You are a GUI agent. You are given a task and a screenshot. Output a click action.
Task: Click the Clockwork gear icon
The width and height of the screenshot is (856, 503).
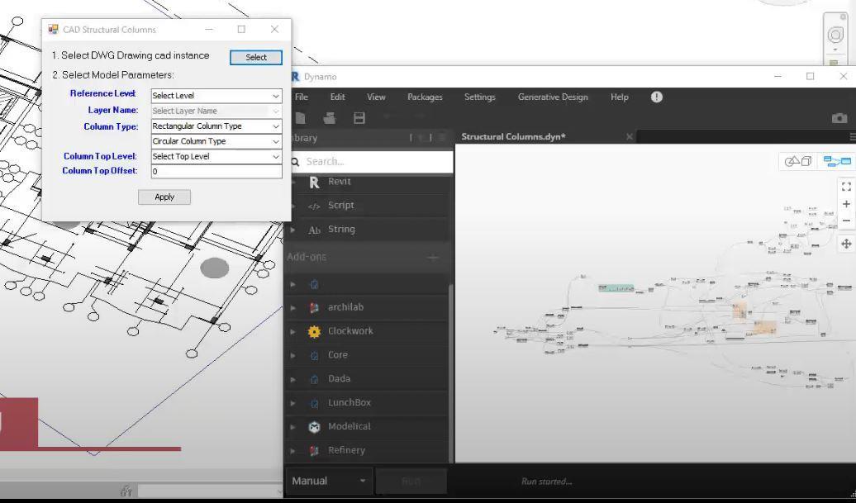pyautogui.click(x=315, y=332)
